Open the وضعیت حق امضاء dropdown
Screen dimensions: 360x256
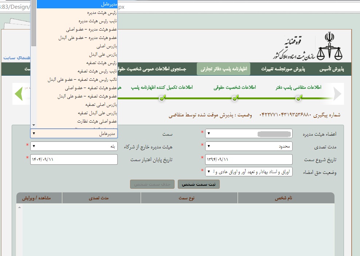[x=249, y=172]
